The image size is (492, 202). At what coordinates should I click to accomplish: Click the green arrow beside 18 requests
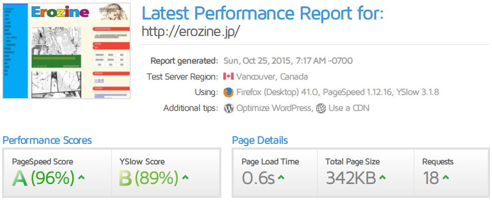click(446, 177)
